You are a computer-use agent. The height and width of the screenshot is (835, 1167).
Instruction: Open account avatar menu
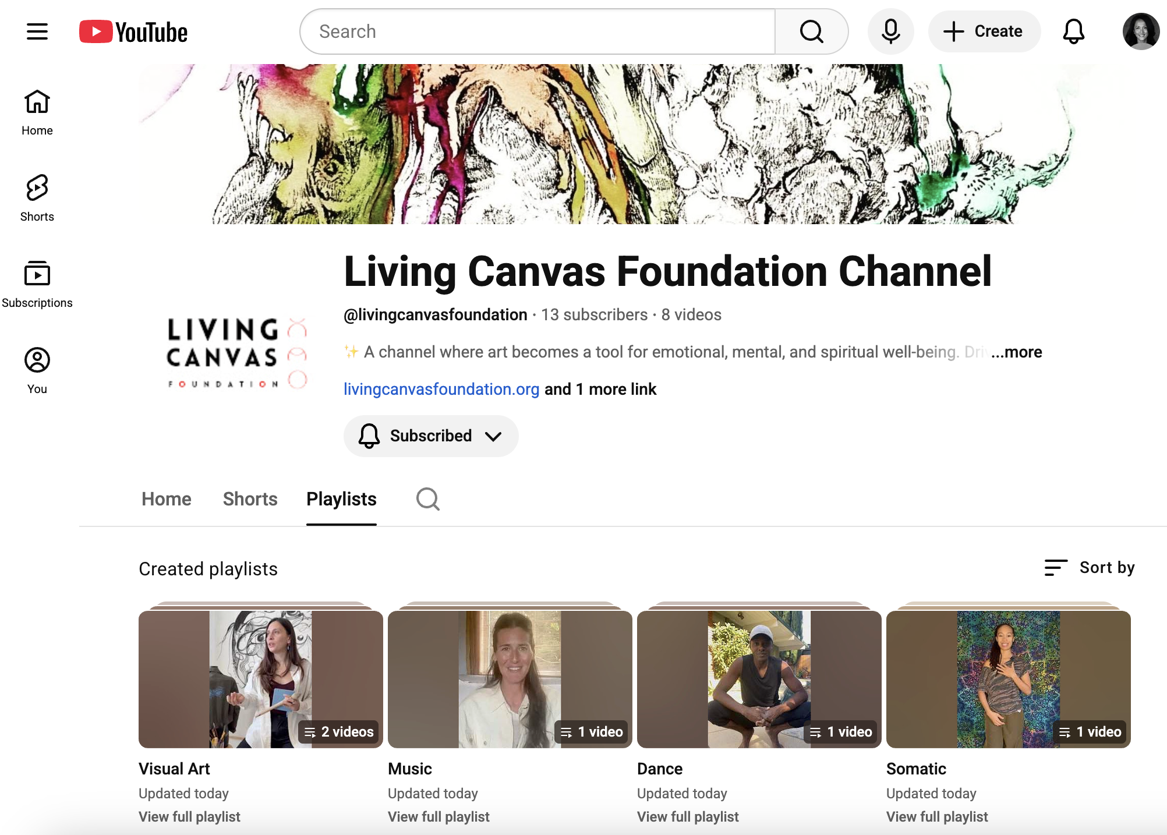coord(1140,31)
